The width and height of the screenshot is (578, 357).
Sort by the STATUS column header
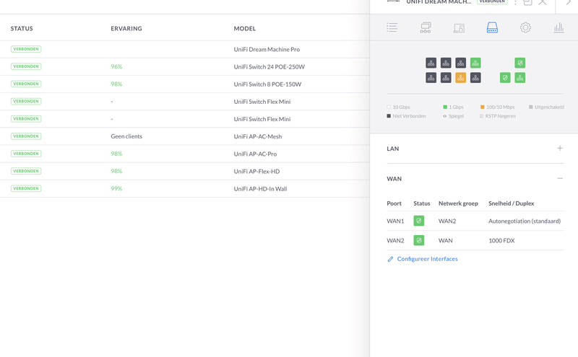click(22, 28)
